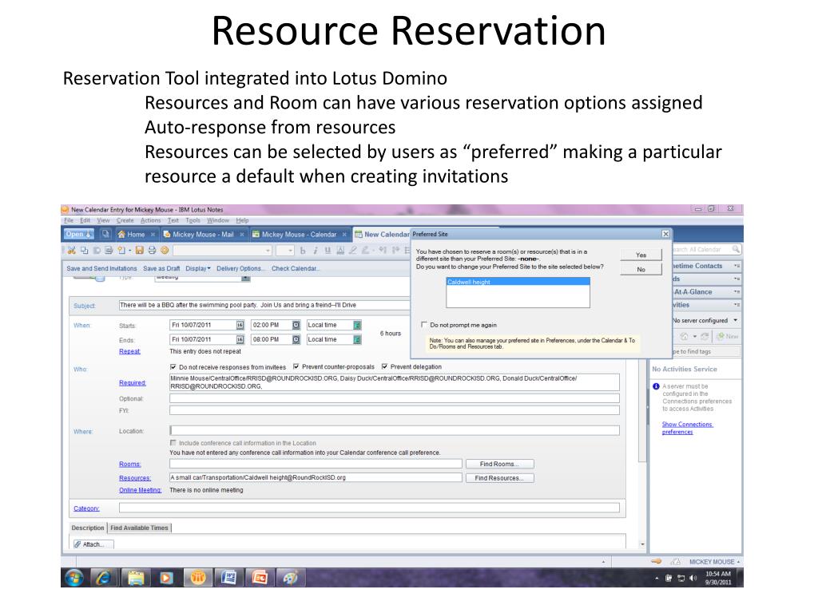The height and width of the screenshot is (613, 818).
Task: Open the Find Available Times tab
Action: [139, 528]
